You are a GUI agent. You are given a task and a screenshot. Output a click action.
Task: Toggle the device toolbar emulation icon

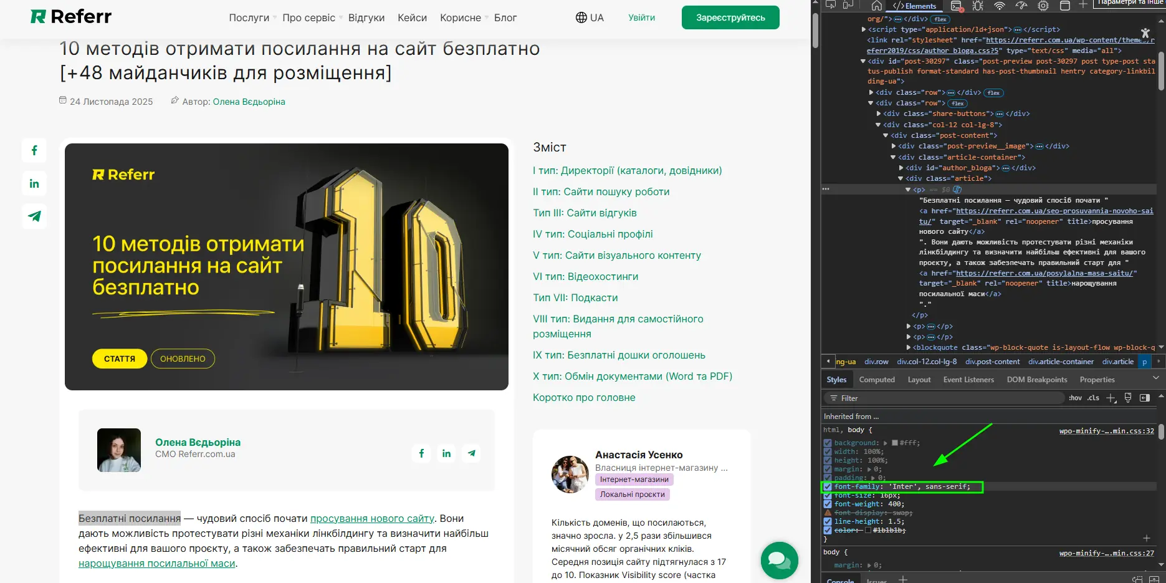(848, 5)
